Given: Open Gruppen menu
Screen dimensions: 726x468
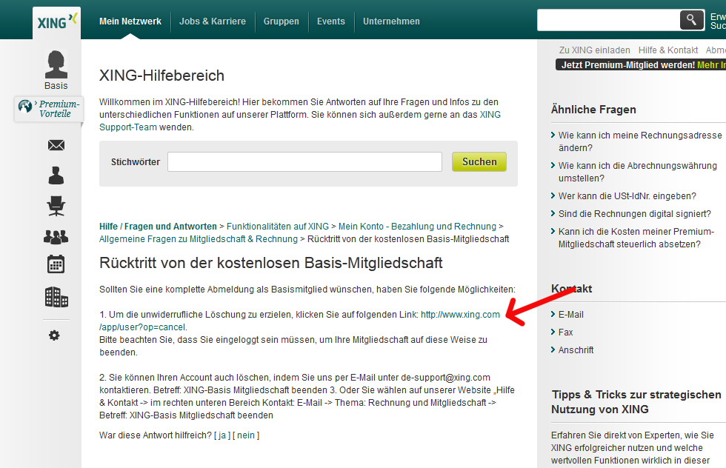Looking at the screenshot, I should click(281, 21).
